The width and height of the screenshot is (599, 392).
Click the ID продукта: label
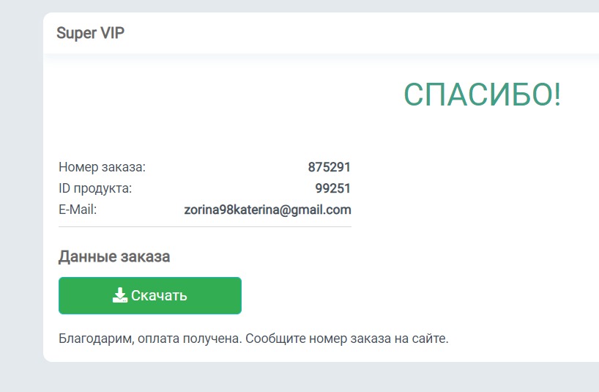tap(95, 189)
